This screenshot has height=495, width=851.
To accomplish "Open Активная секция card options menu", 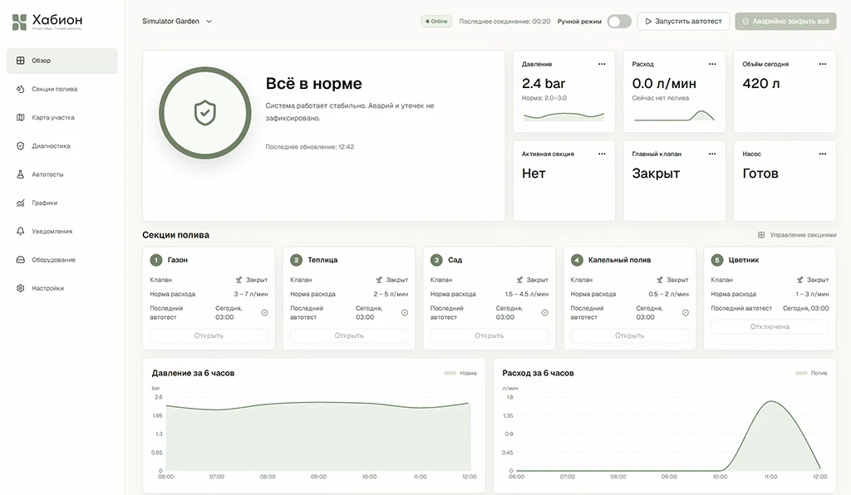I will tap(602, 154).
